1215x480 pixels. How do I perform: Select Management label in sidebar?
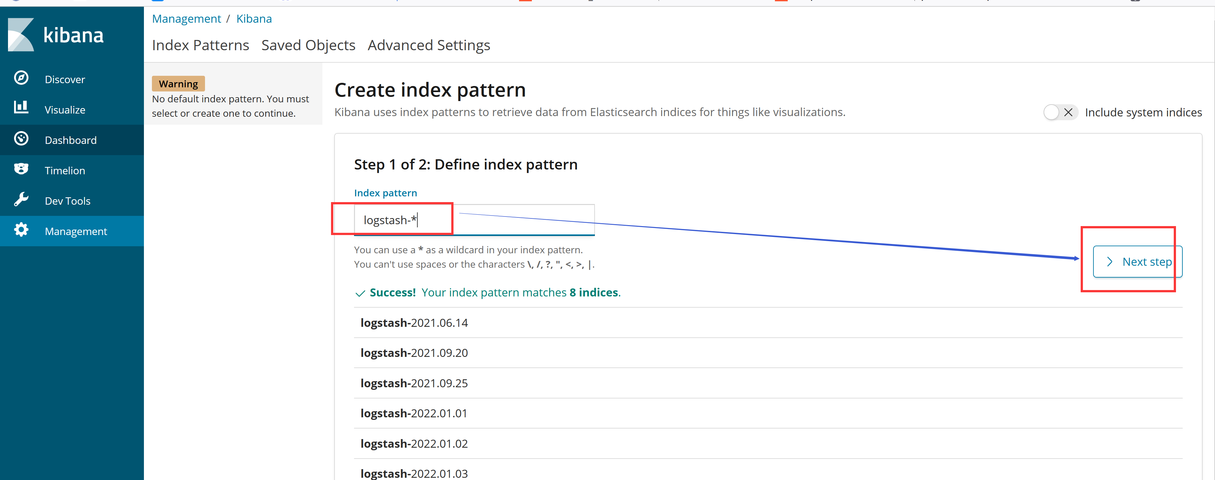pos(76,232)
